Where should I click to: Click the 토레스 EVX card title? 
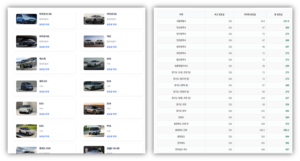point(45,148)
